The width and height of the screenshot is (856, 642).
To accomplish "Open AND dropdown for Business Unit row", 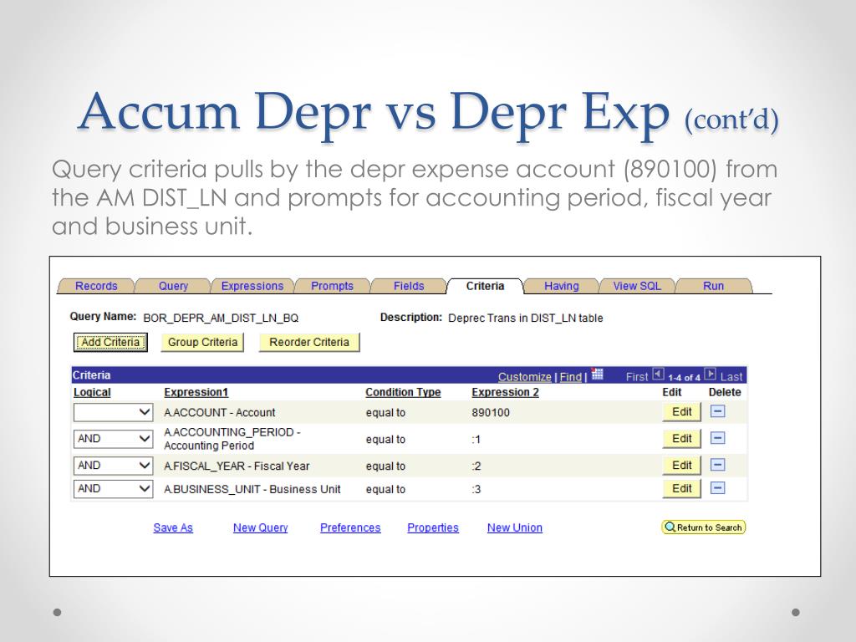I will point(113,488).
